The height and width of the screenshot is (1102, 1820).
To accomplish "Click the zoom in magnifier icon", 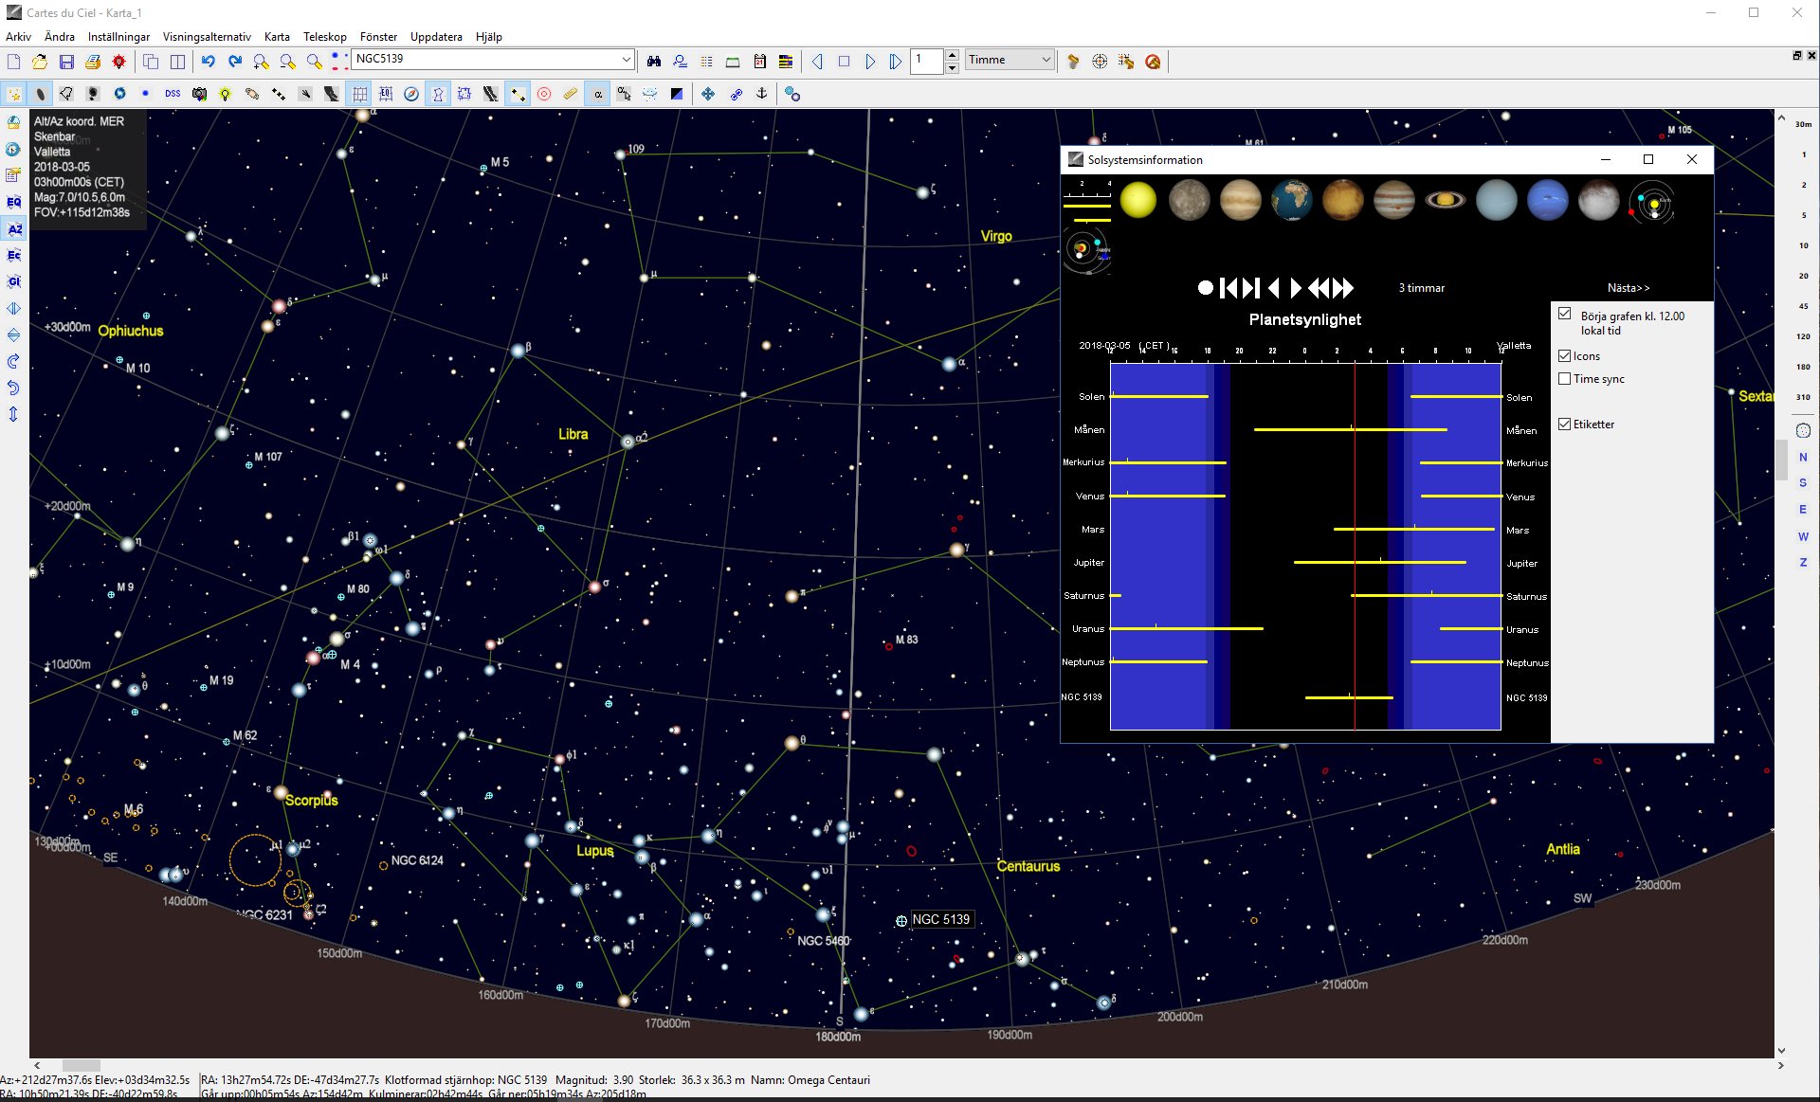I will [x=261, y=62].
